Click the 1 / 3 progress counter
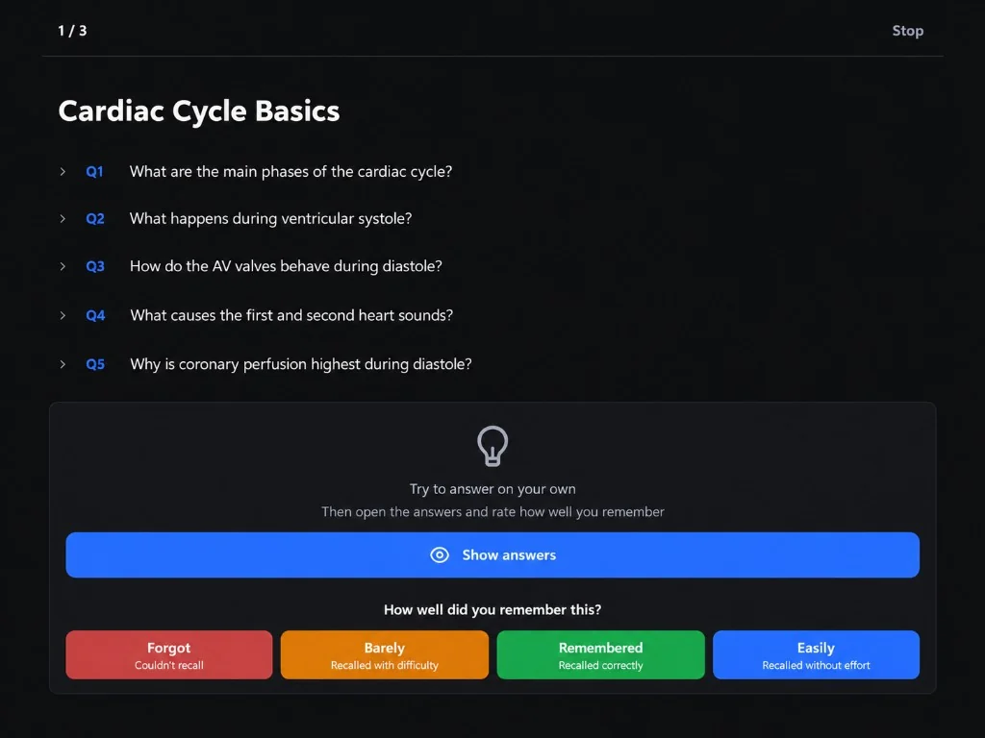This screenshot has height=738, width=985. coord(72,31)
